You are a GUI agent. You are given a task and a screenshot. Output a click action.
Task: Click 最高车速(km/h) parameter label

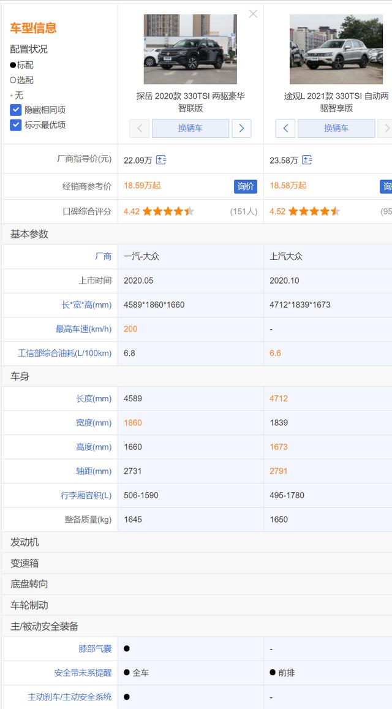click(x=84, y=329)
